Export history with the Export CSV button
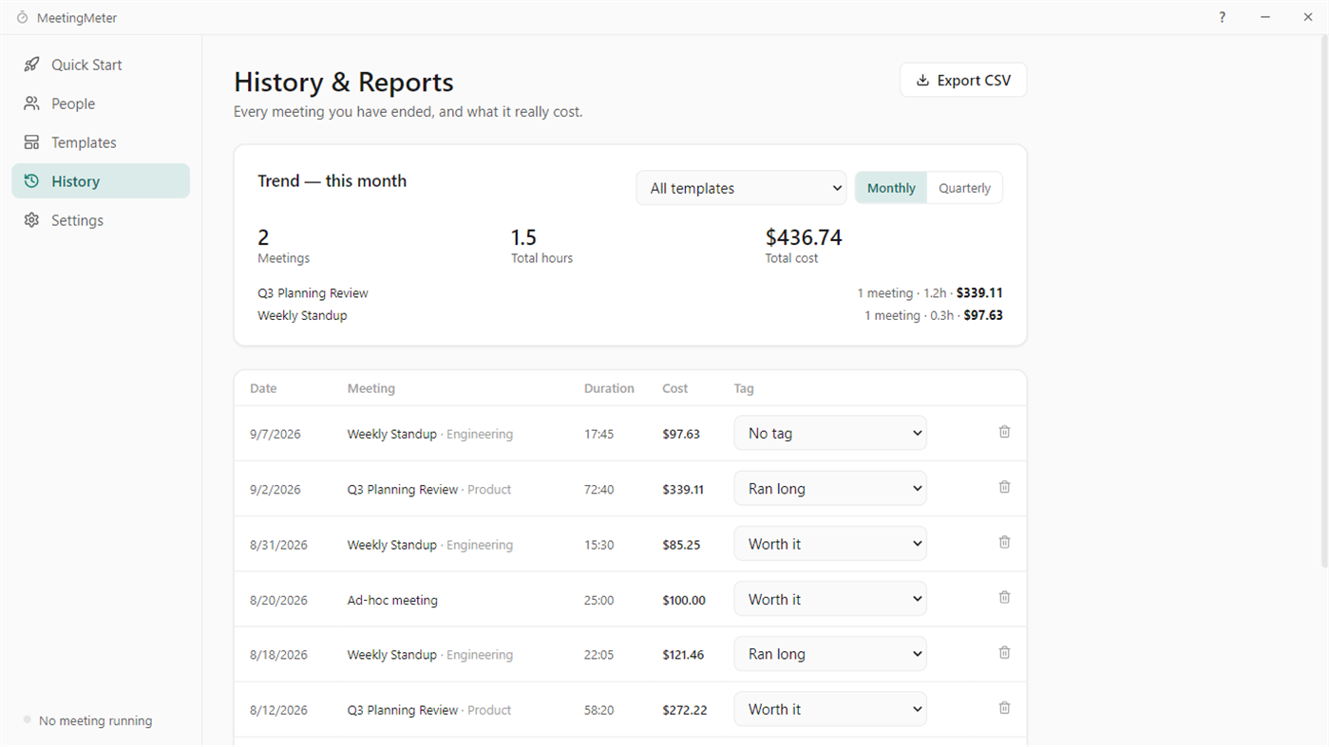 pyautogui.click(x=963, y=81)
